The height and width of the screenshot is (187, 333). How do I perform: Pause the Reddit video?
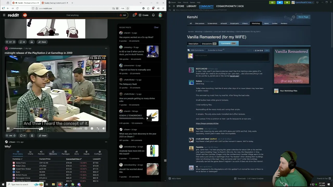(8, 128)
